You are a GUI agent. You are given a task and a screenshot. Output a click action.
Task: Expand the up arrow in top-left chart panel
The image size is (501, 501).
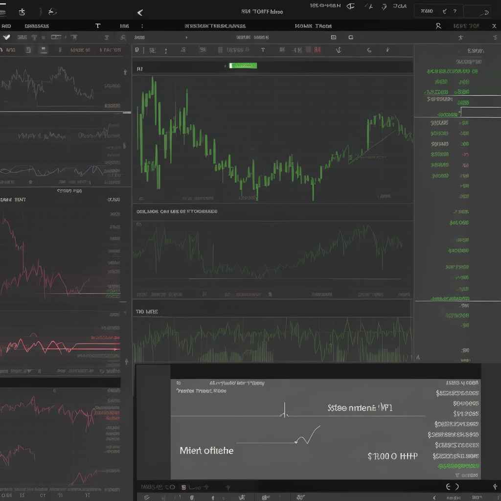tap(125, 72)
